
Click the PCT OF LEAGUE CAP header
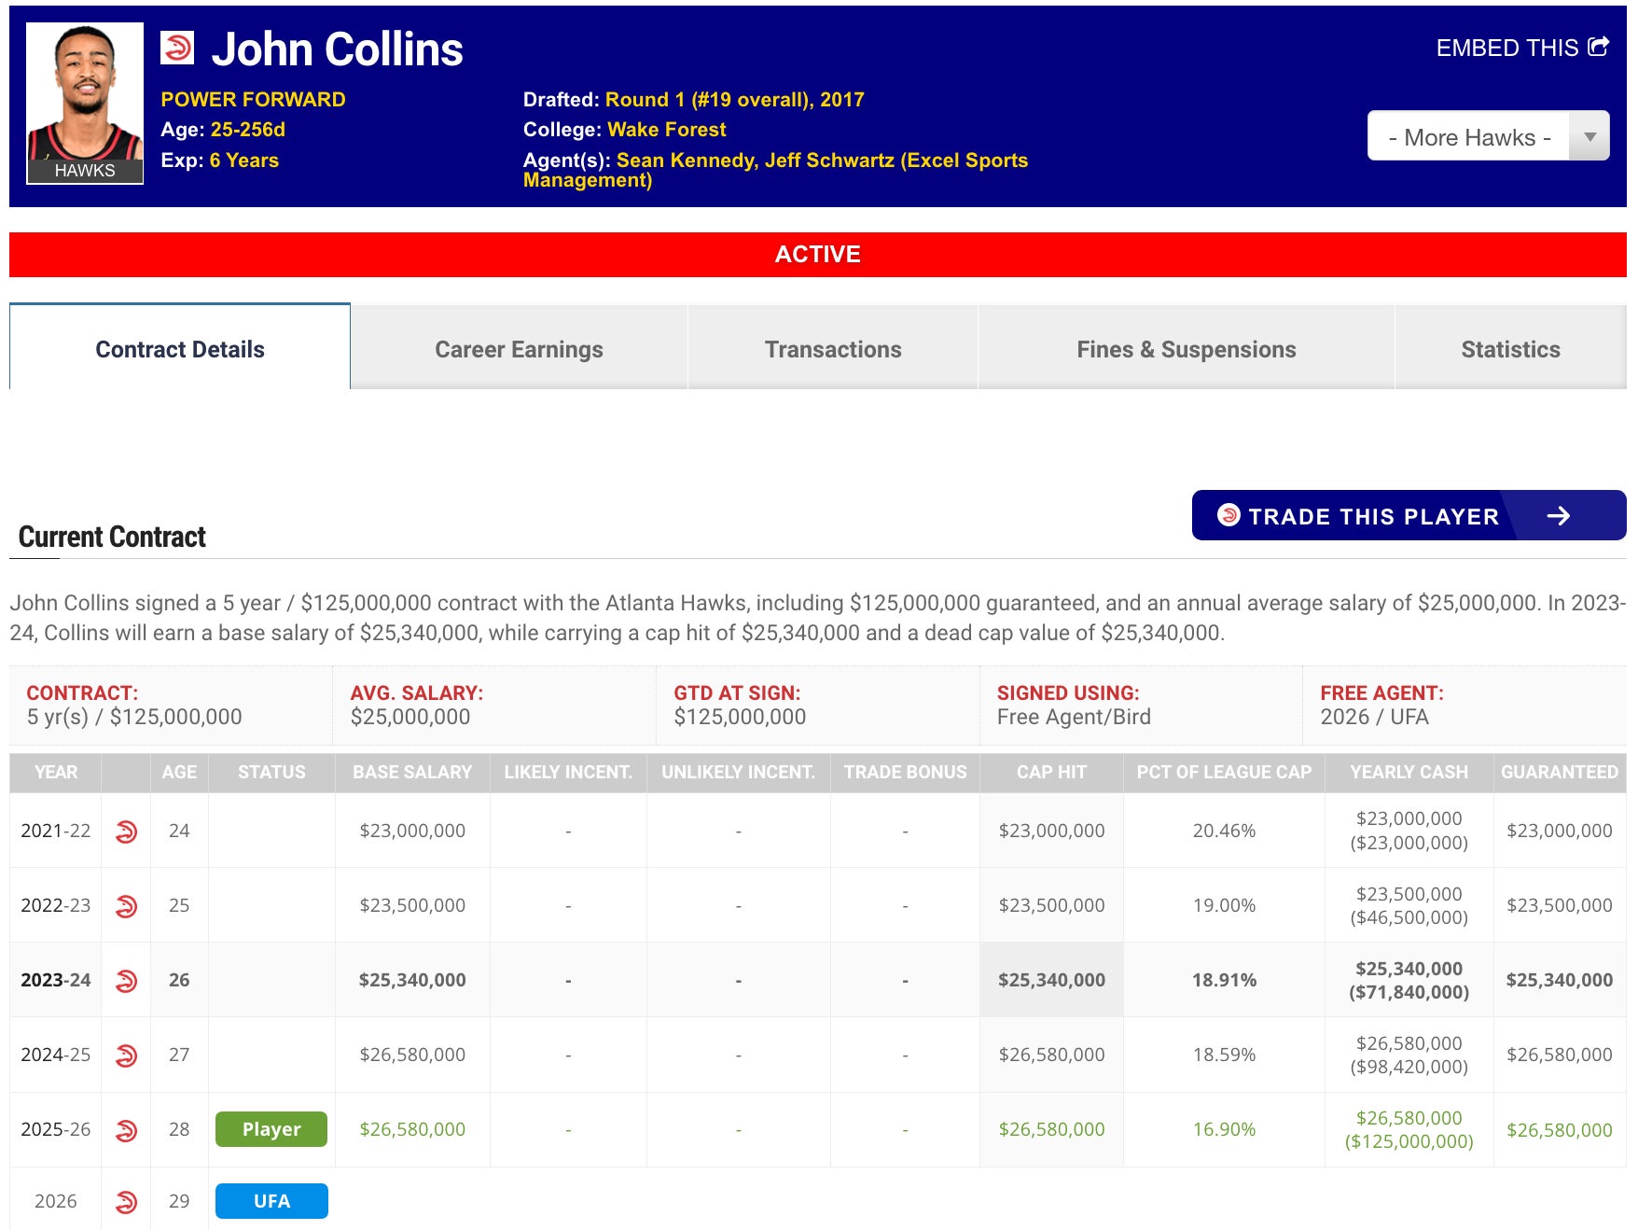1224,772
